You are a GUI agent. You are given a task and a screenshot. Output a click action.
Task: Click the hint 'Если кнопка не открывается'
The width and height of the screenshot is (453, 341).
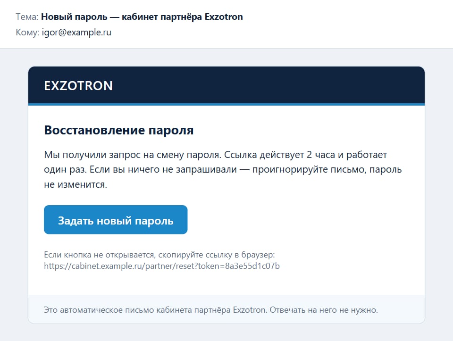tap(159, 255)
